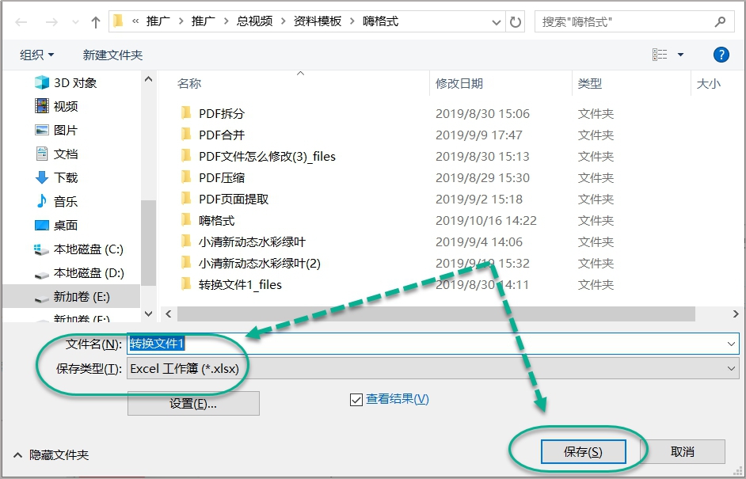The image size is (746, 479).
Task: Click the 2019/10/16 14:22 date cell
Action: tap(486, 221)
